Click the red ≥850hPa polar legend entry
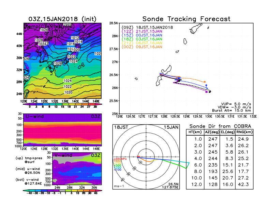This screenshot has height=208, width=270. click(120, 159)
